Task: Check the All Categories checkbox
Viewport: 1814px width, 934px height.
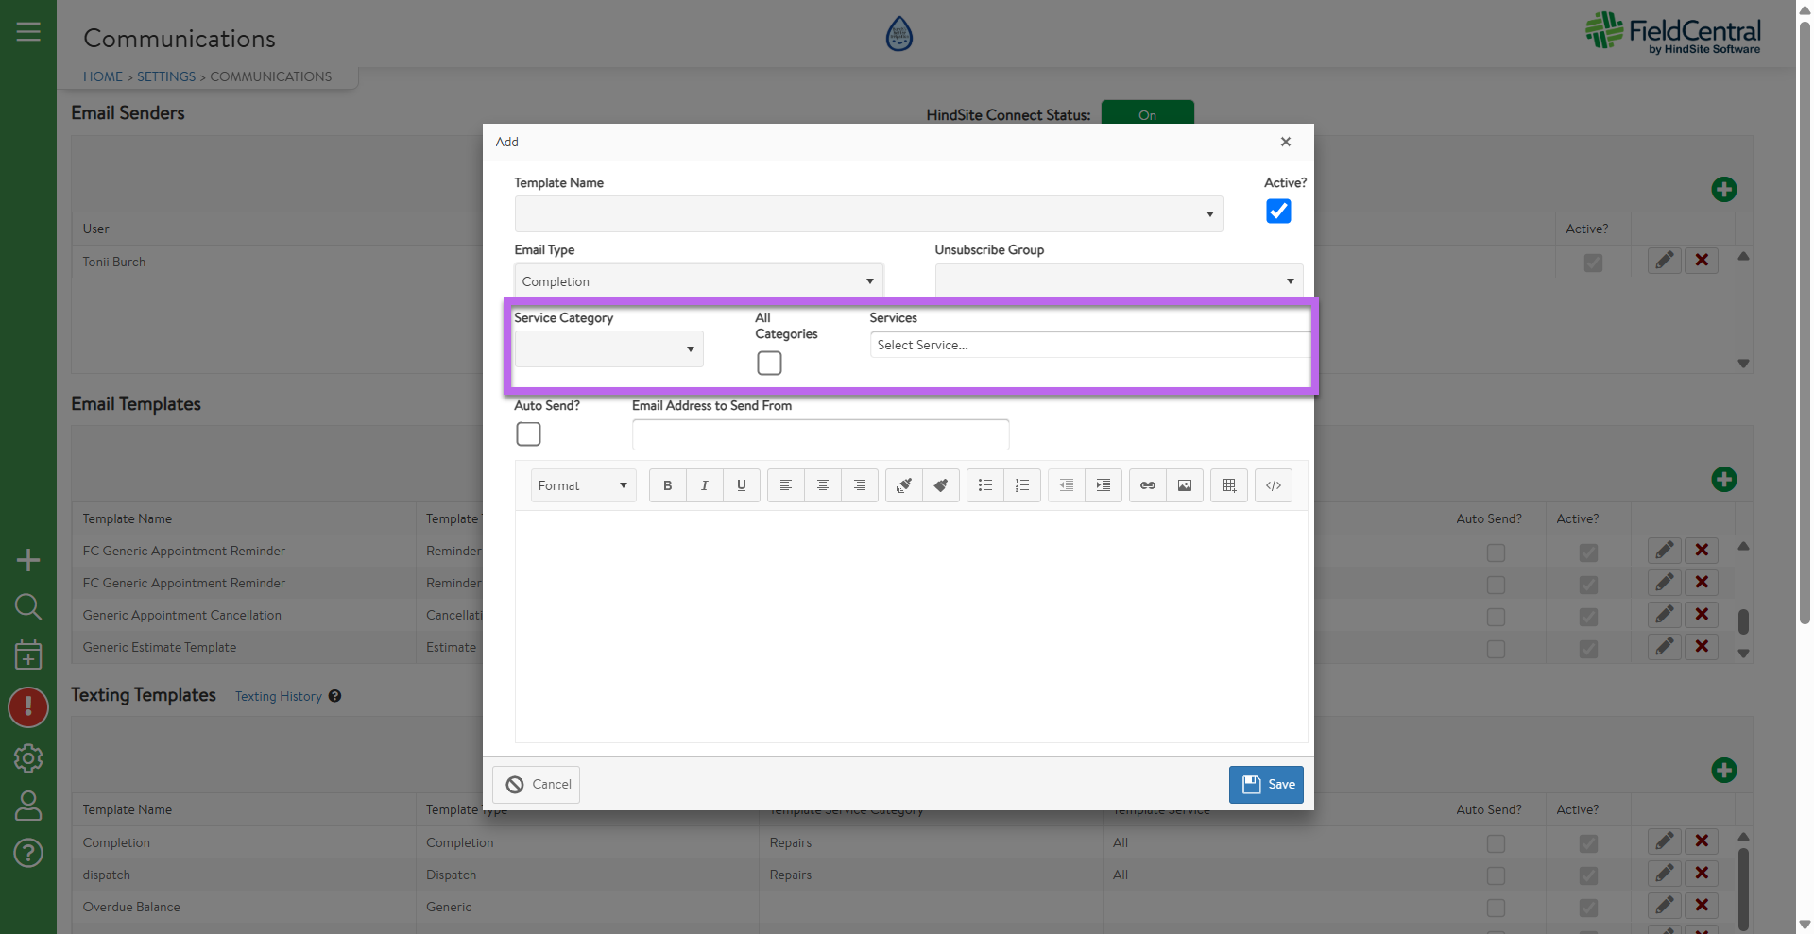Action: [769, 364]
